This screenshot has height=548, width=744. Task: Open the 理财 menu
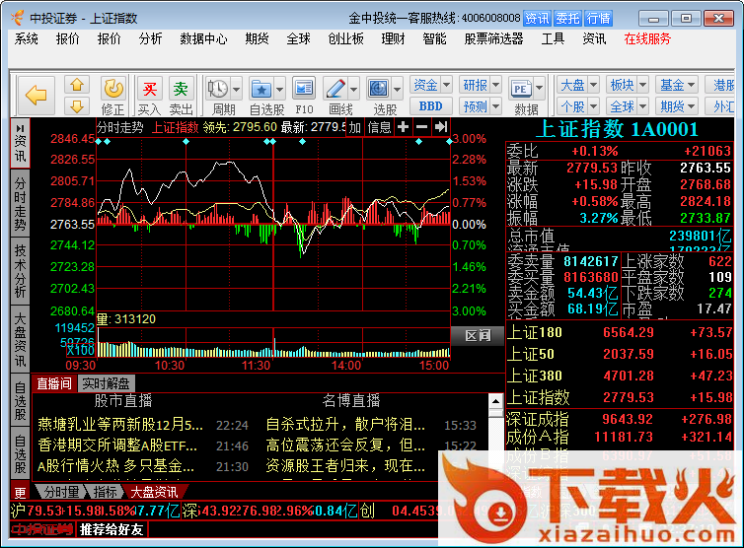point(394,38)
